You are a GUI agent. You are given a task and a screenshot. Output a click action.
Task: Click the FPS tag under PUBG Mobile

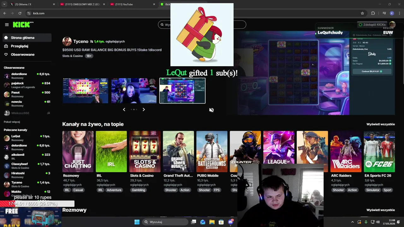point(217,190)
